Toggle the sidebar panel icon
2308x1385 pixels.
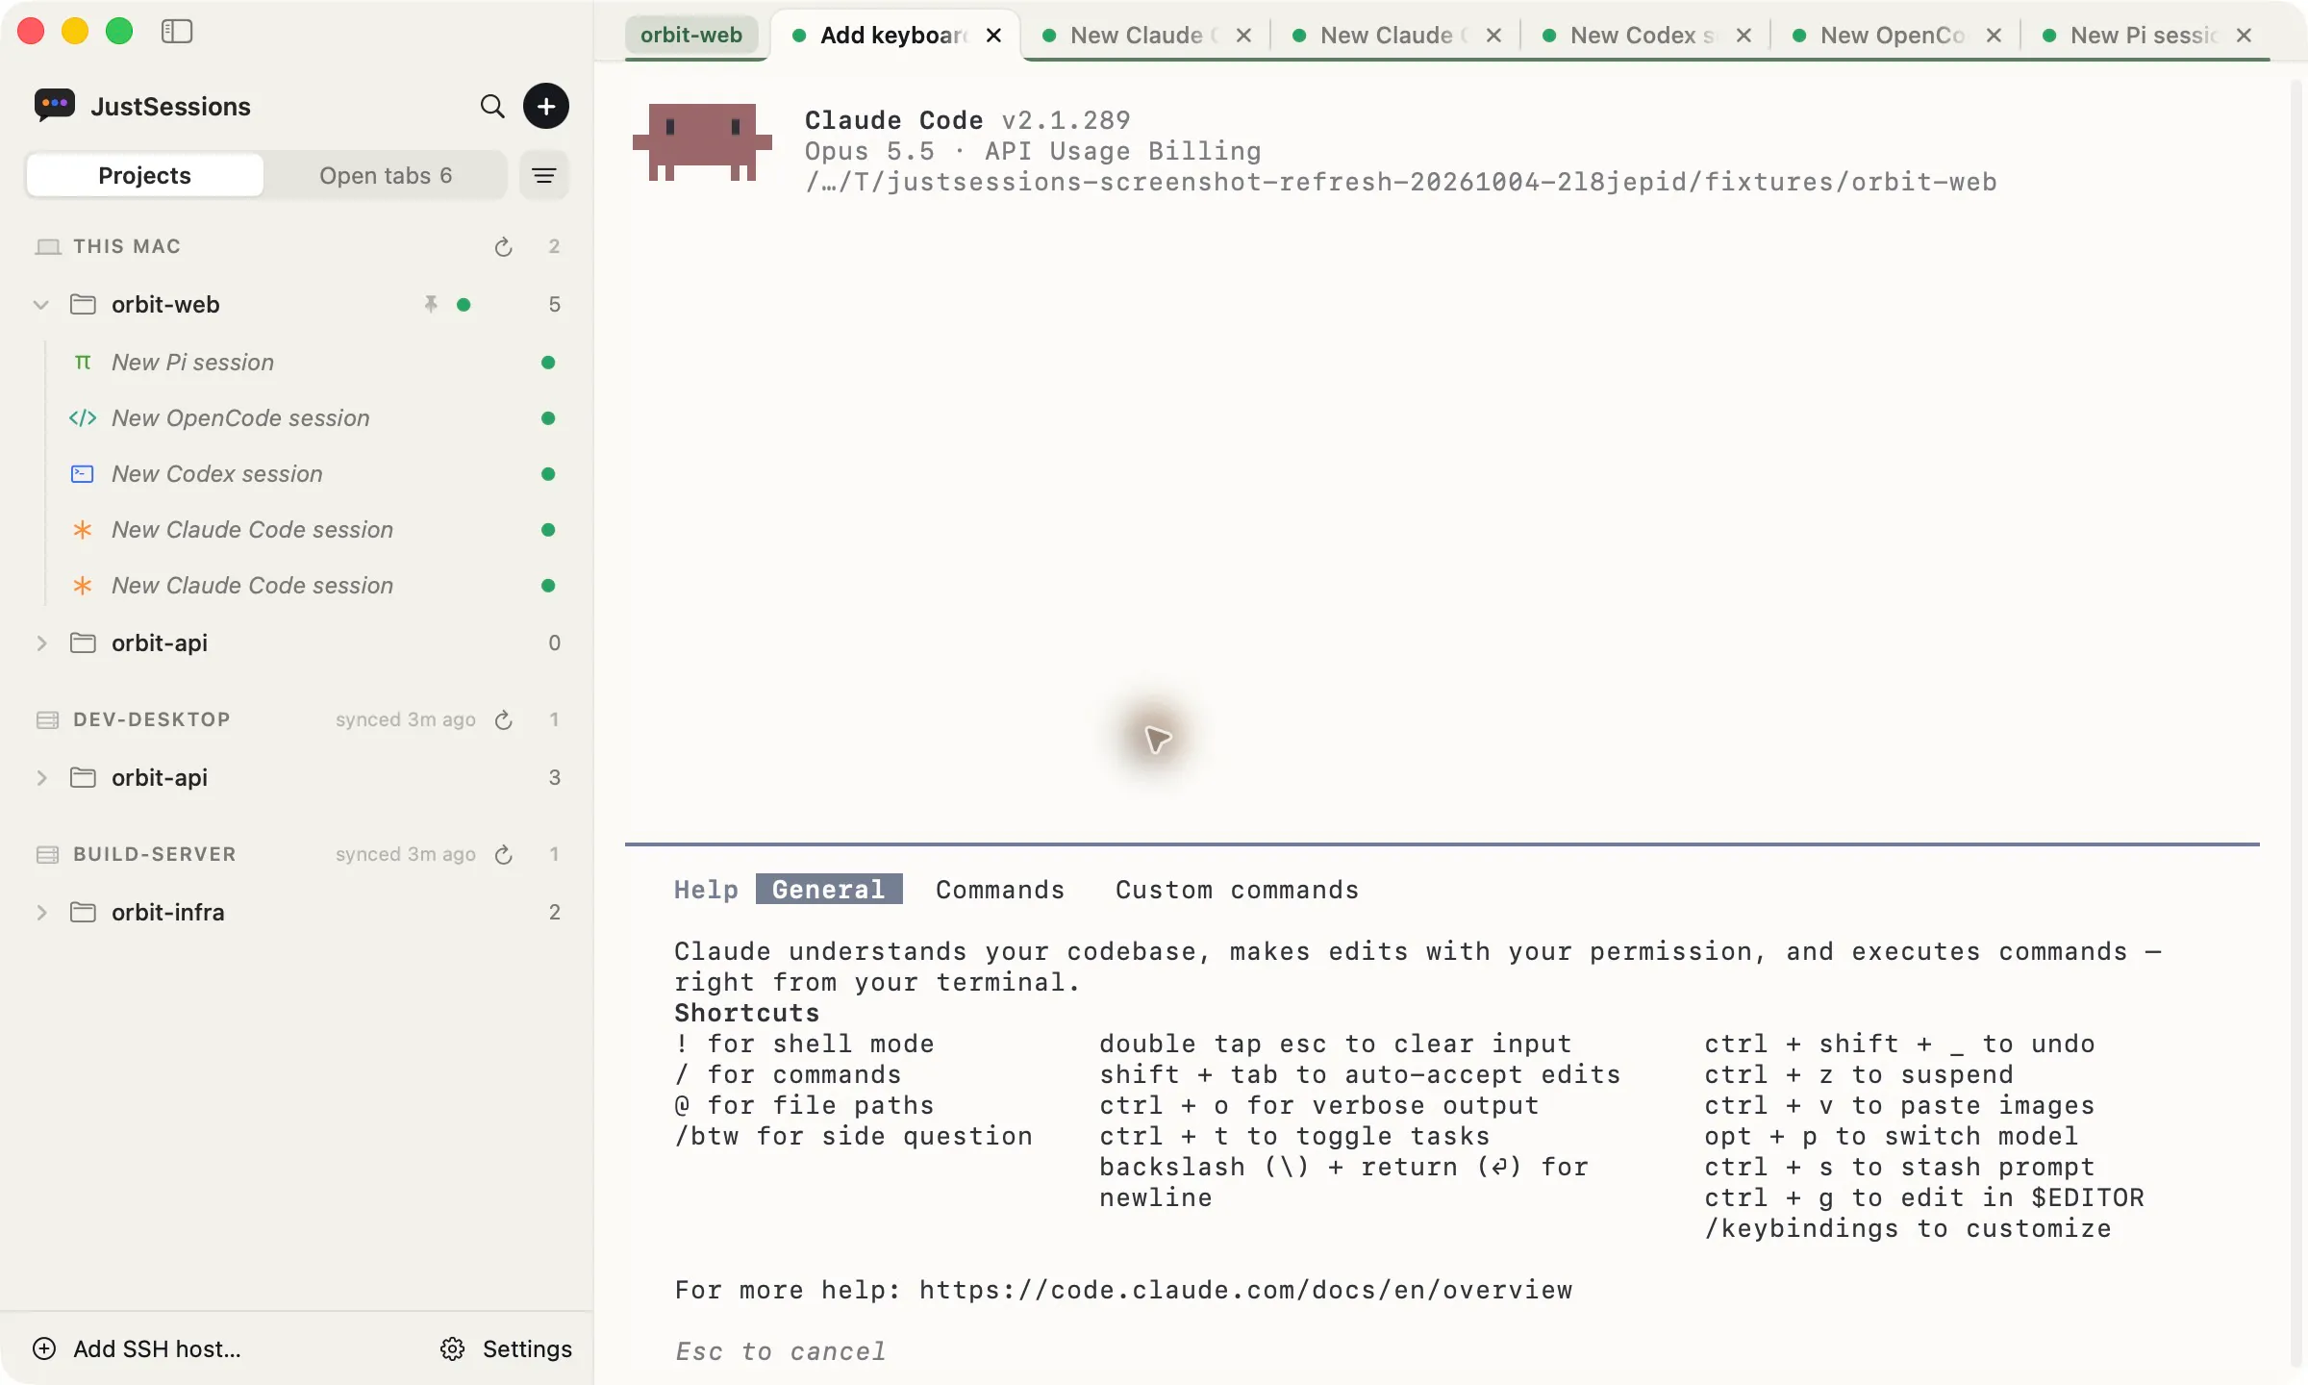click(177, 32)
